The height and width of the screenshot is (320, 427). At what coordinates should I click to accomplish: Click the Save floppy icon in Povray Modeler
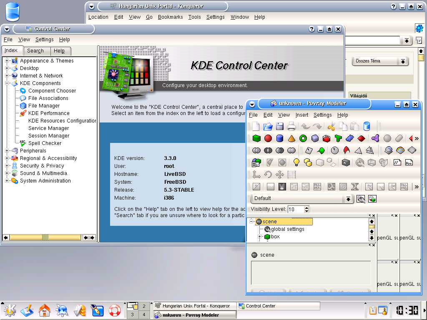280,126
